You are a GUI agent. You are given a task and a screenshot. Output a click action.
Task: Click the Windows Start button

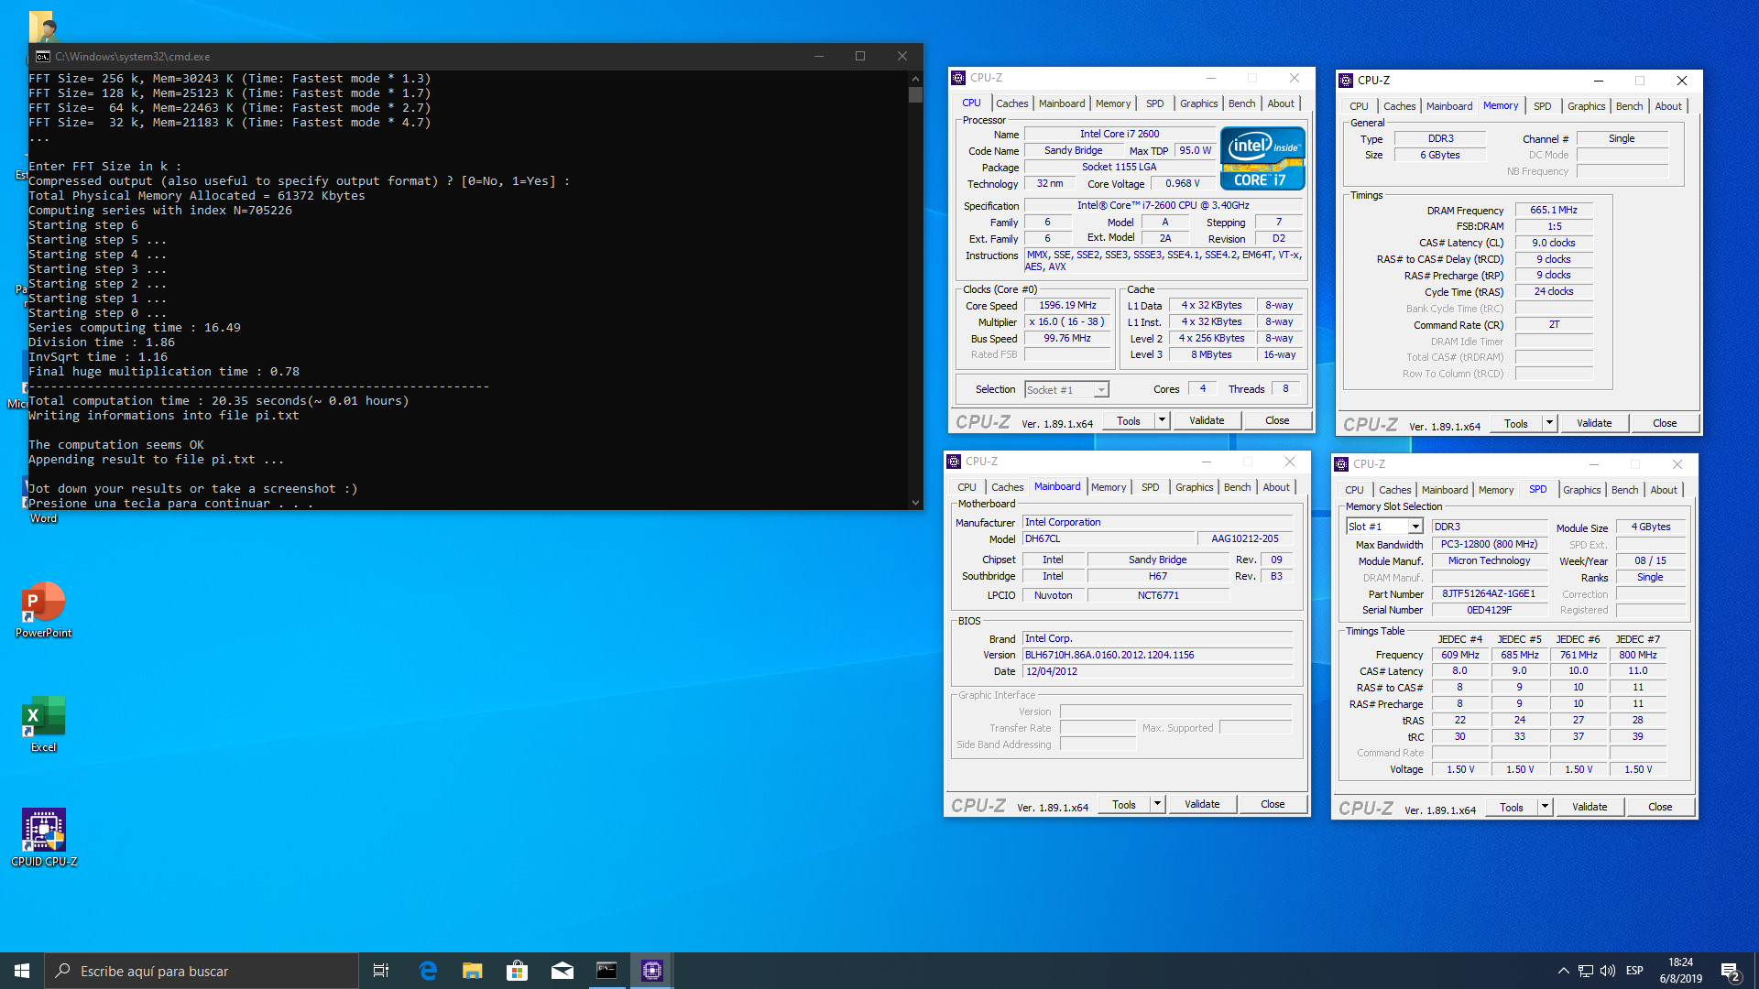coord(22,971)
